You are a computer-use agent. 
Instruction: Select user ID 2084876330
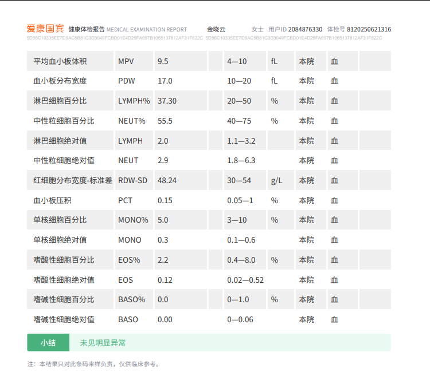(306, 29)
